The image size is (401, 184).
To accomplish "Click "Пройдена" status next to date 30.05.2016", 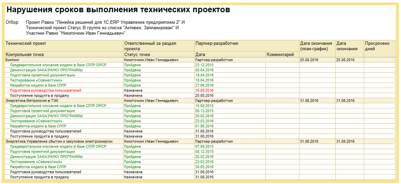I will (132, 167).
